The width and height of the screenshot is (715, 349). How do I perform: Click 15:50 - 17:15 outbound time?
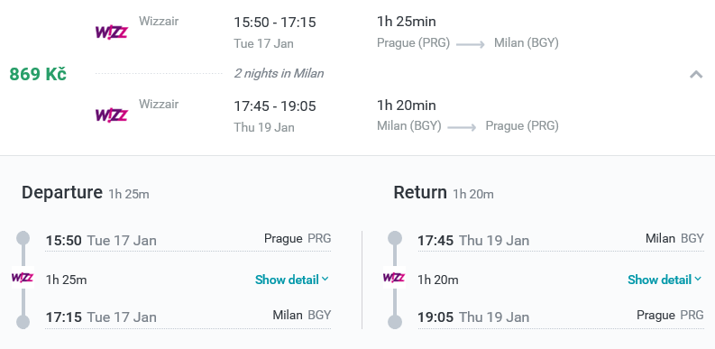click(275, 23)
